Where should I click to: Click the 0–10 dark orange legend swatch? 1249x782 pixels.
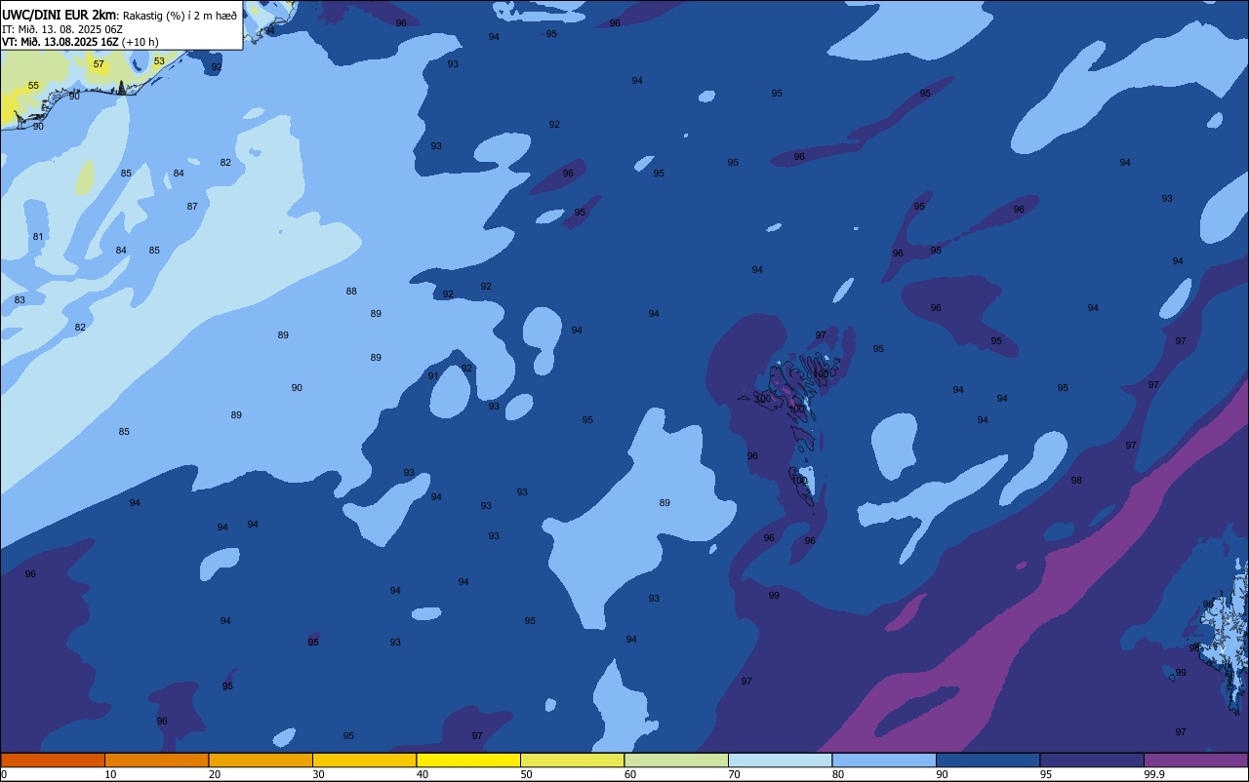[x=53, y=760]
